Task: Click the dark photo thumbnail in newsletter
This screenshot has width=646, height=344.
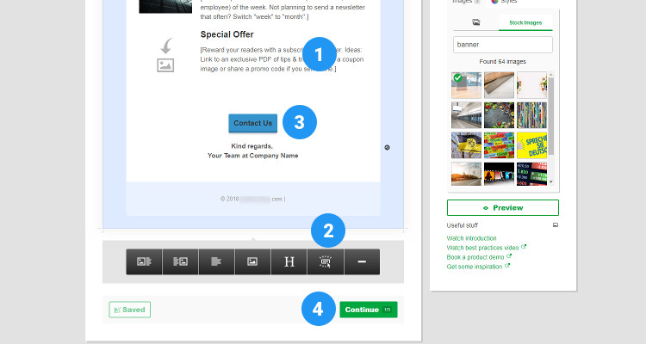Action: click(x=165, y=7)
